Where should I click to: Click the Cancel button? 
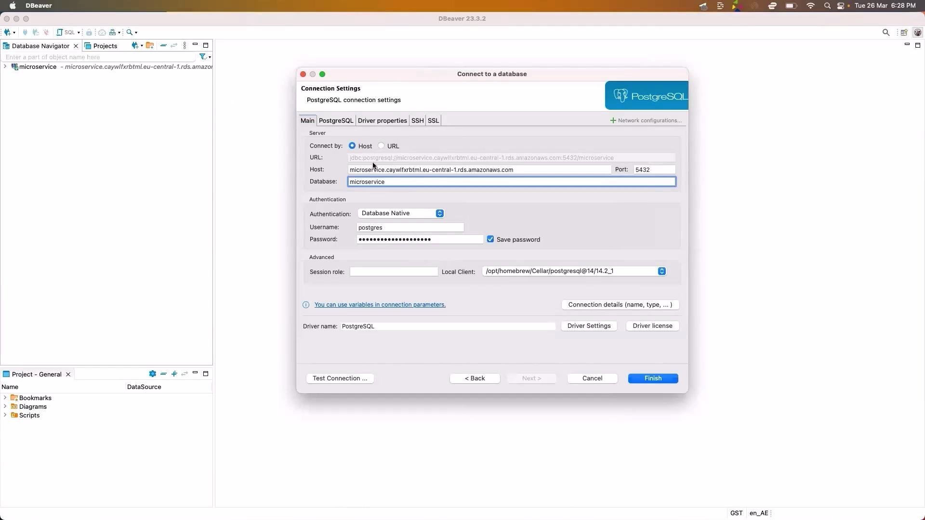tap(593, 378)
